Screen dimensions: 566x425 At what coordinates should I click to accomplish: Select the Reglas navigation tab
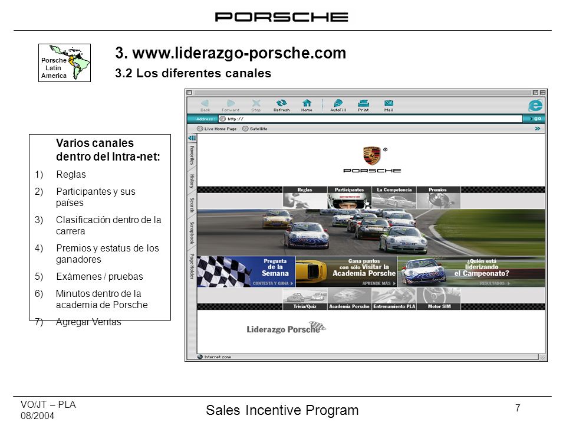(x=305, y=189)
